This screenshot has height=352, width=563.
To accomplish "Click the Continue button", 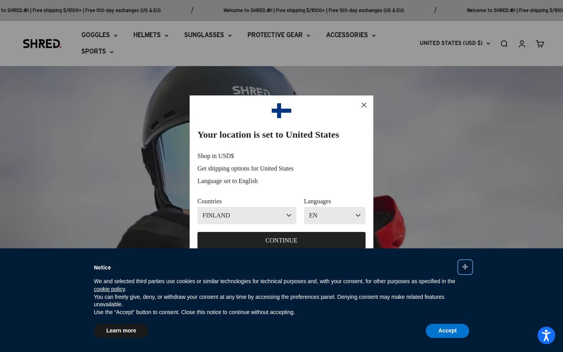I will point(281,240).
